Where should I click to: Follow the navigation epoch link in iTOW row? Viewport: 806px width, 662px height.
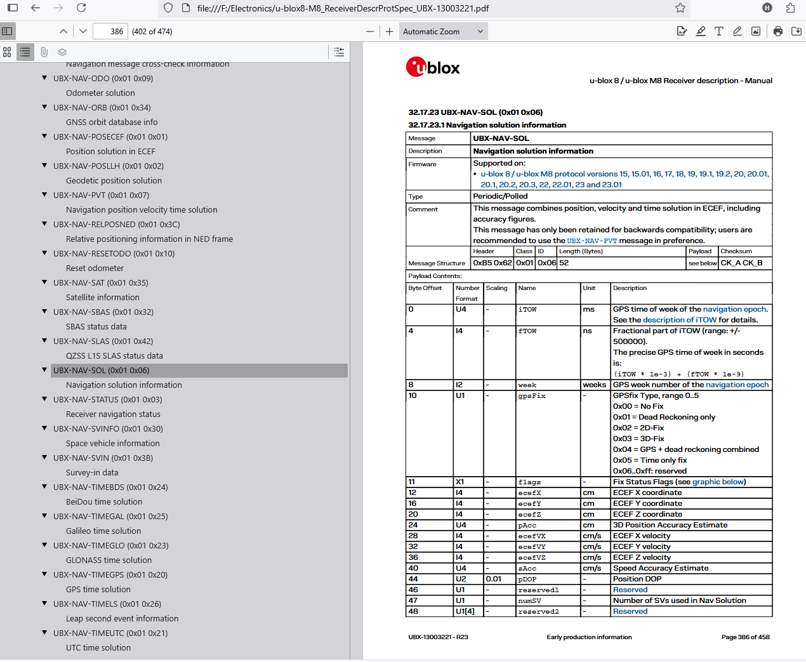734,309
